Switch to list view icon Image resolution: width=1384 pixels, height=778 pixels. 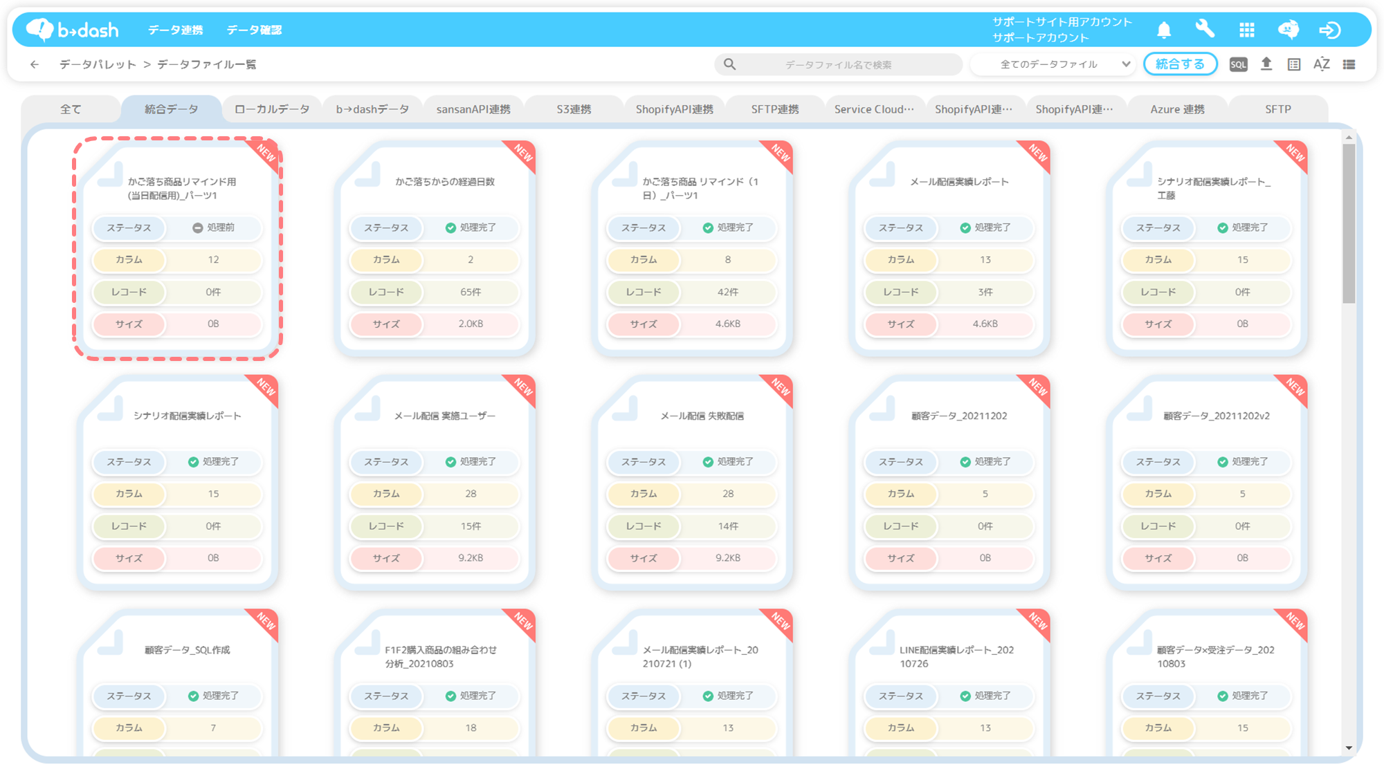[x=1349, y=64]
